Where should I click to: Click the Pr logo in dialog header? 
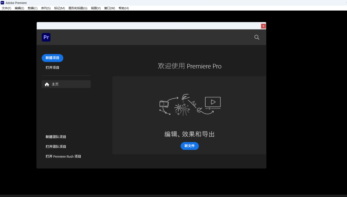click(46, 37)
